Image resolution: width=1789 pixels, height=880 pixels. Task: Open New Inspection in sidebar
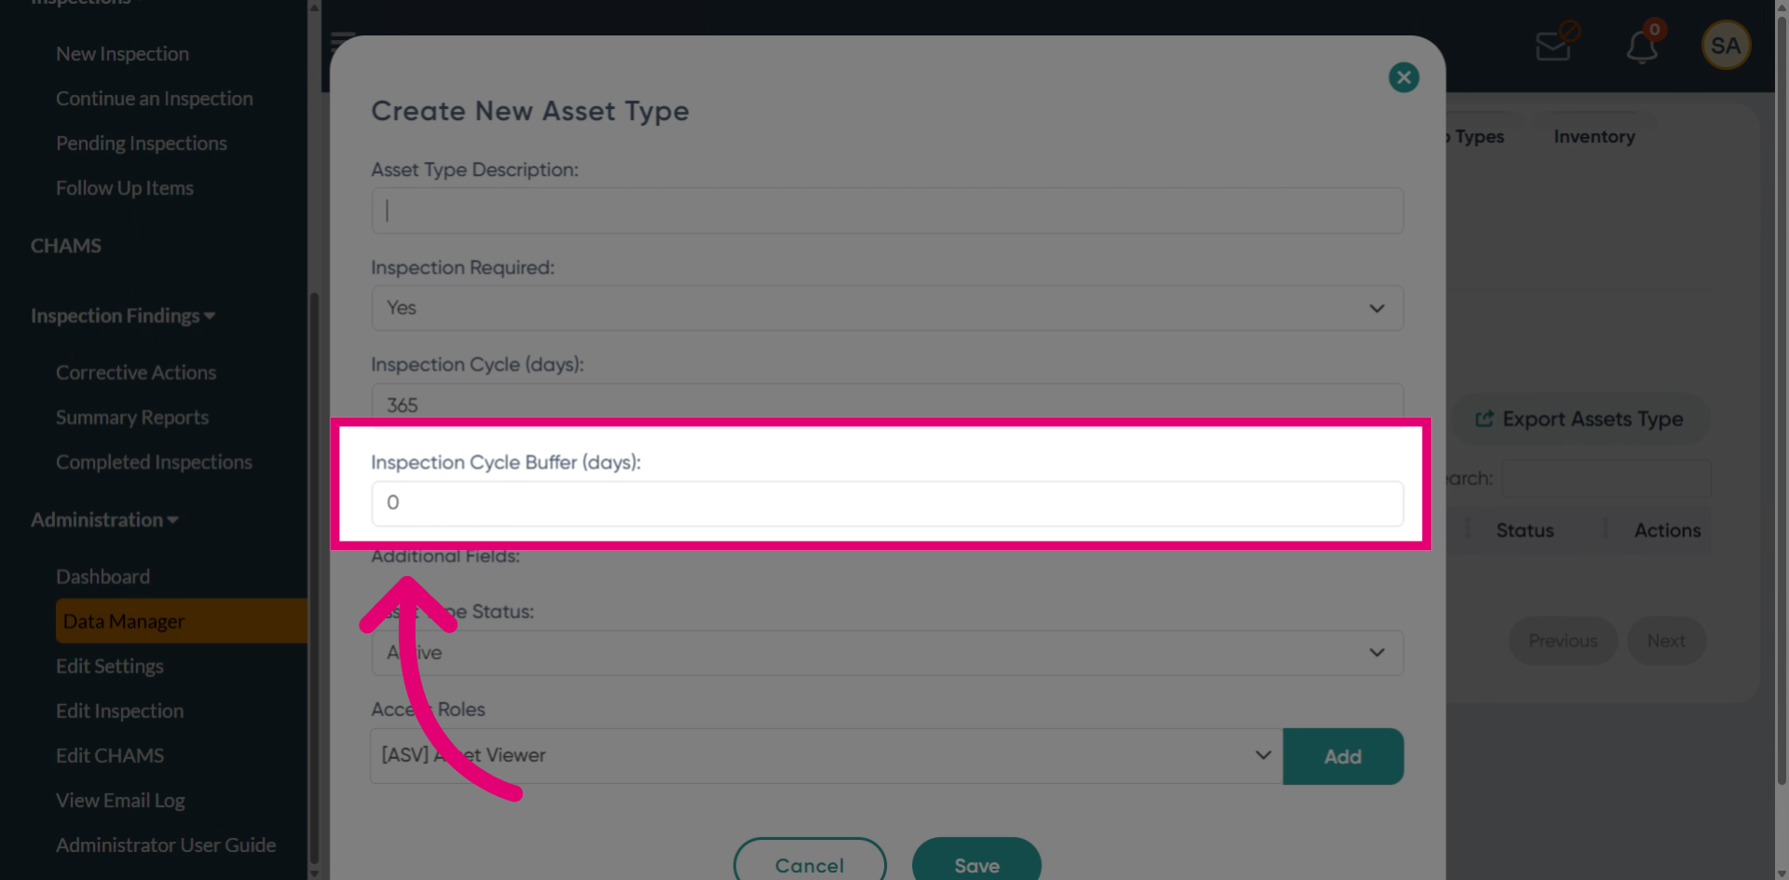[x=122, y=54]
